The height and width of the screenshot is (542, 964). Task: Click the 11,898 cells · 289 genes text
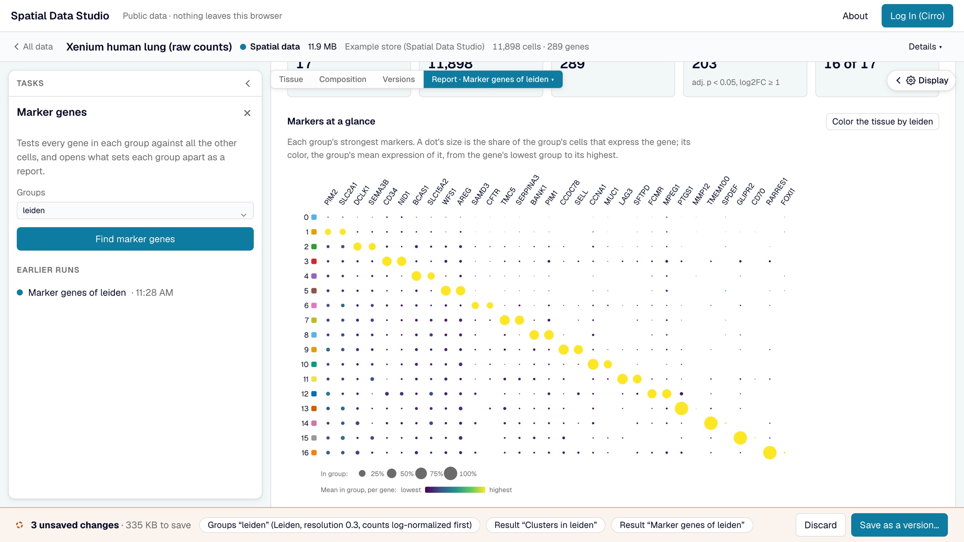540,47
